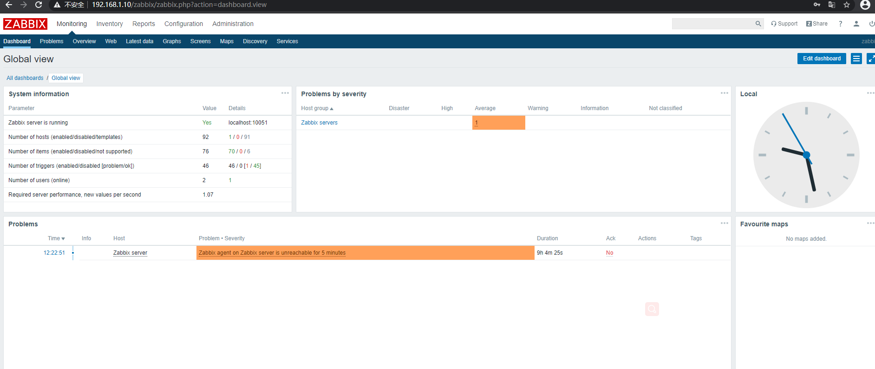Click the 9h 4m 25s duration value
This screenshot has height=369, width=875.
click(x=550, y=253)
